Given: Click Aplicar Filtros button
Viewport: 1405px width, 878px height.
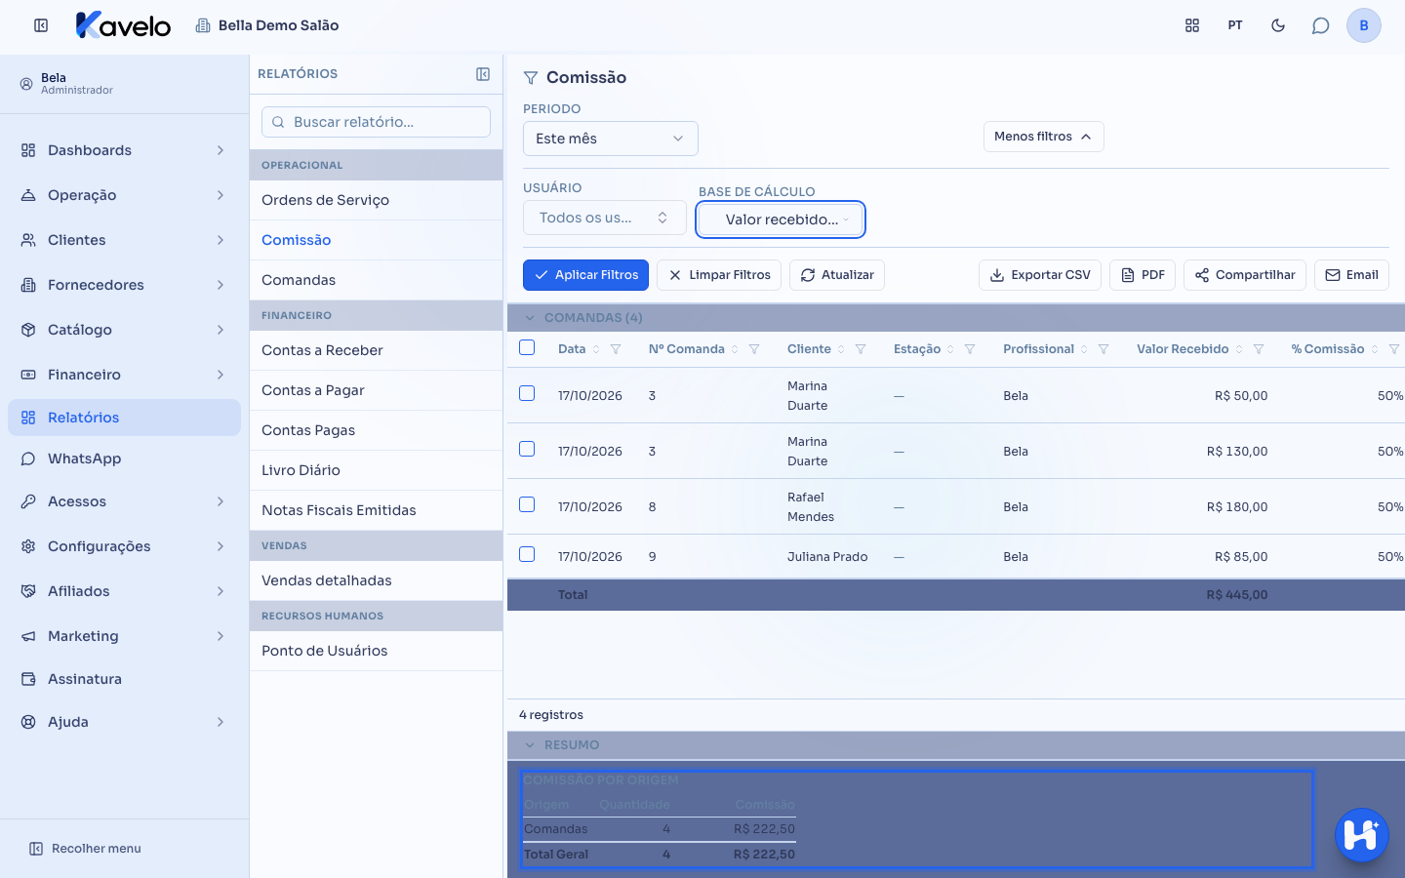Looking at the screenshot, I should (585, 275).
